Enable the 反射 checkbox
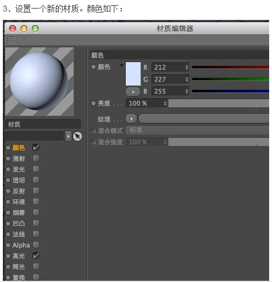The height and width of the screenshot is (282, 272). point(36,191)
